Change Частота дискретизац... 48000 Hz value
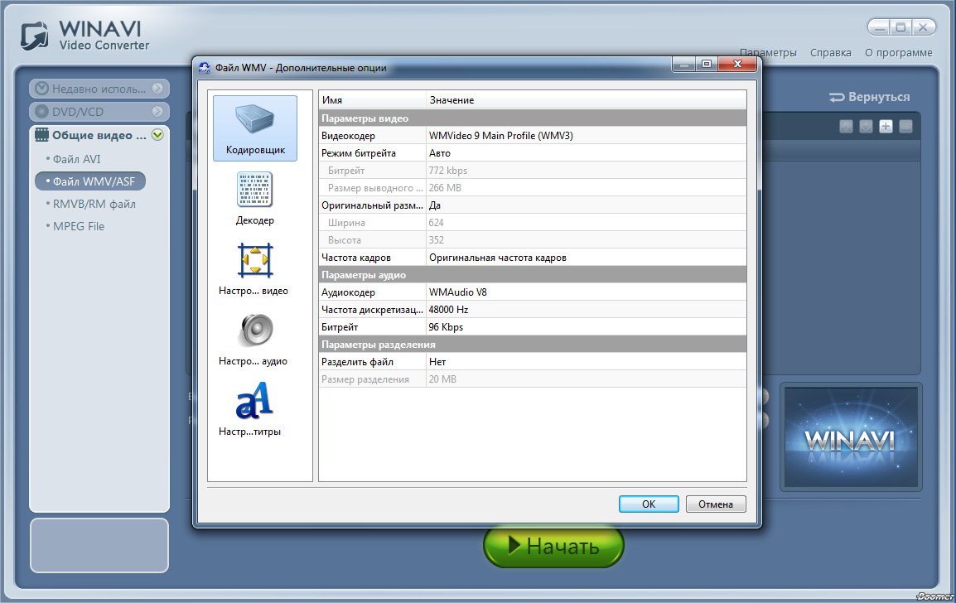Viewport: 956px width, 603px height. coord(586,310)
